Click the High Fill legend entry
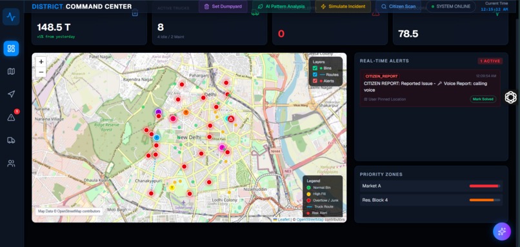Image resolution: width=520 pixels, height=247 pixels. click(x=317, y=194)
